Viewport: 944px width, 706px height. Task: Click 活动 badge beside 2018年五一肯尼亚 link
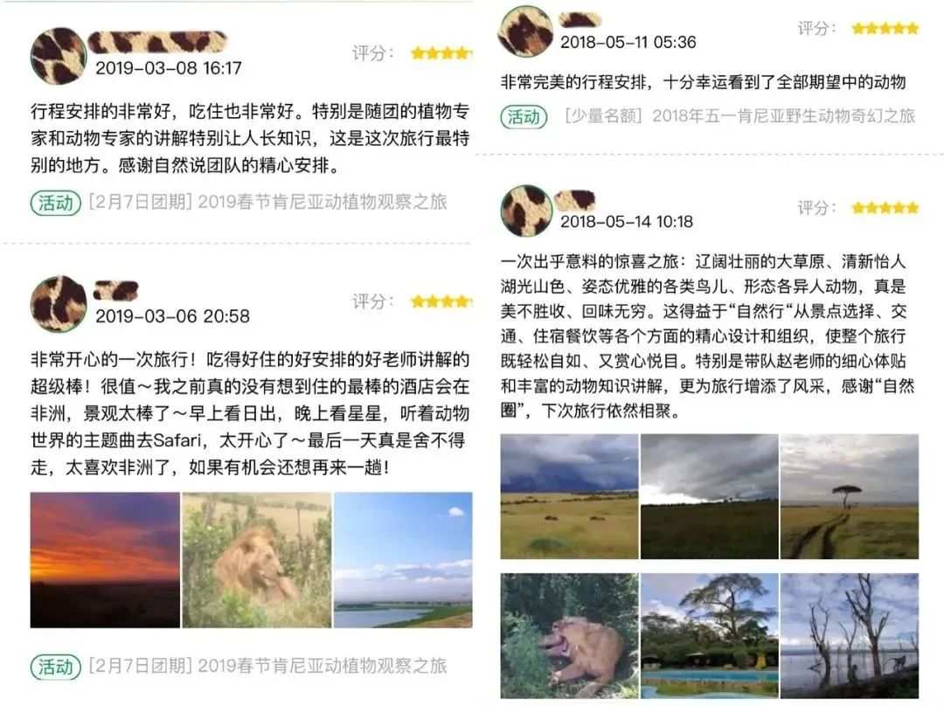coord(524,116)
